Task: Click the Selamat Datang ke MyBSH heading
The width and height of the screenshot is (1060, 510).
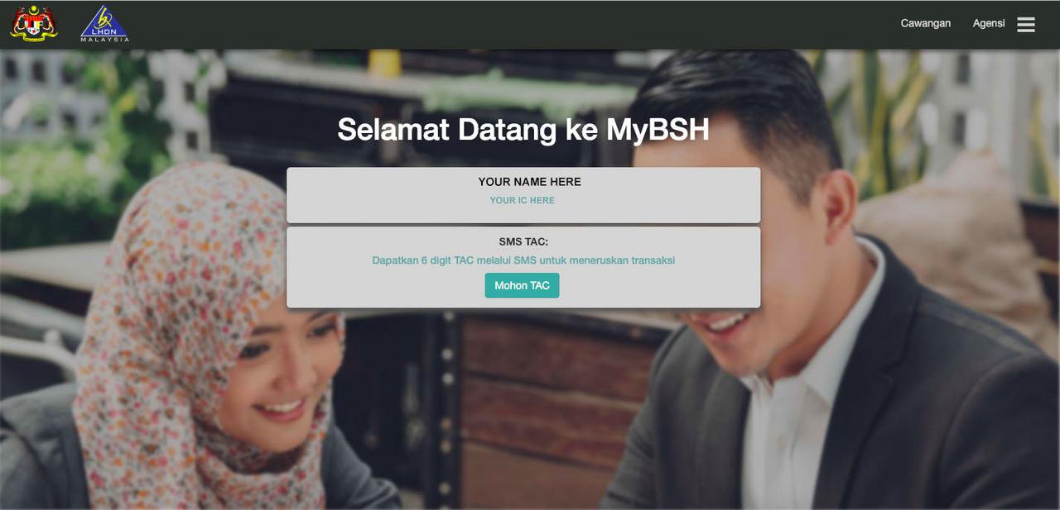Action: pos(523,130)
